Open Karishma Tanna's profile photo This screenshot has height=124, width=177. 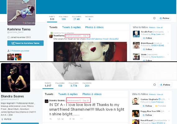(21, 12)
